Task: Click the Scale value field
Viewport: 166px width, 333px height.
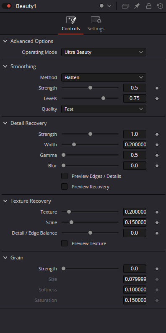Action: click(135, 222)
